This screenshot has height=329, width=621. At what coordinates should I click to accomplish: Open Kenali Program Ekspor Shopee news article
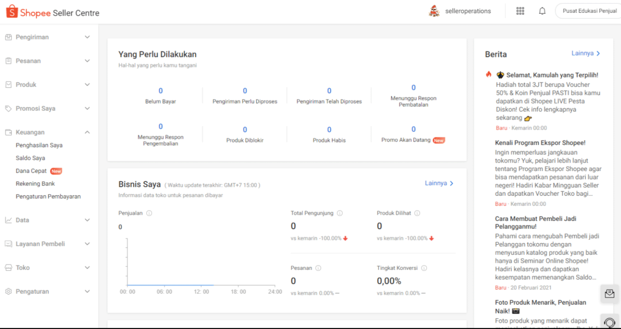coord(540,143)
